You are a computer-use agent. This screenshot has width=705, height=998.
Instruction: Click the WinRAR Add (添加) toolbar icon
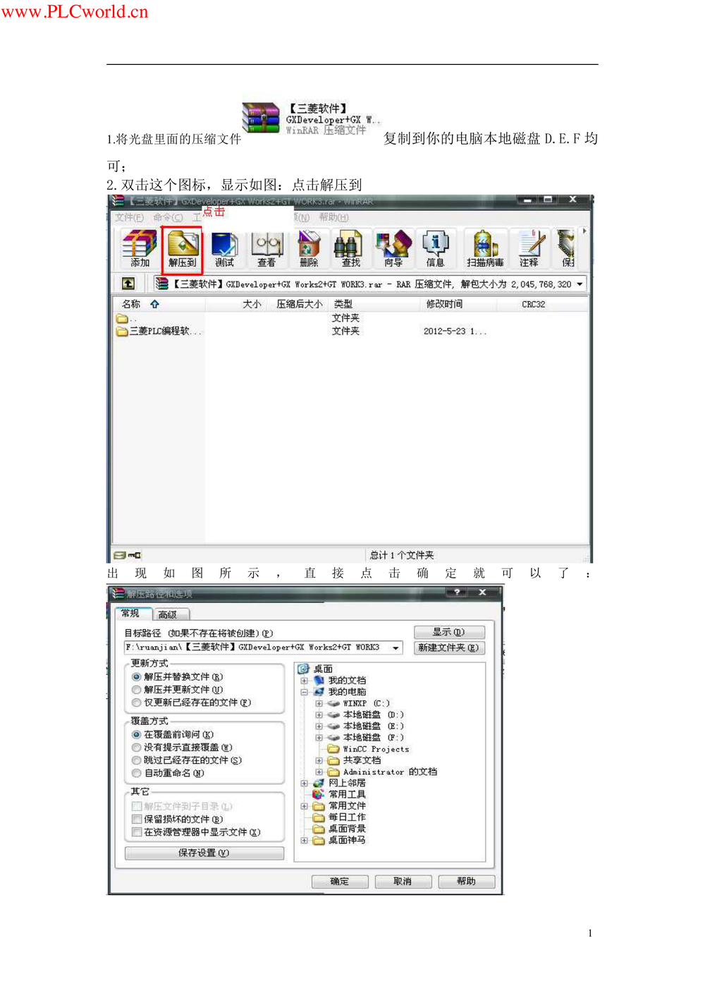(140, 248)
